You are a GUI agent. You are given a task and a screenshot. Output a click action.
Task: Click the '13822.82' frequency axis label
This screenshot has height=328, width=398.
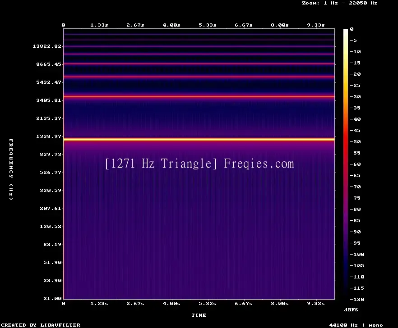pos(47,46)
